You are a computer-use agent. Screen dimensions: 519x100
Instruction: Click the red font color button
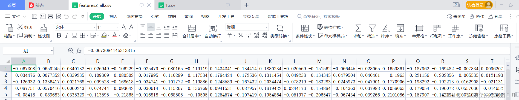(x=115, y=35)
